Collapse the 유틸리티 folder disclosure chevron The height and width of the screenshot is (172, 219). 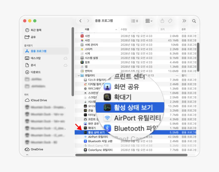pyautogui.click(x=79, y=76)
